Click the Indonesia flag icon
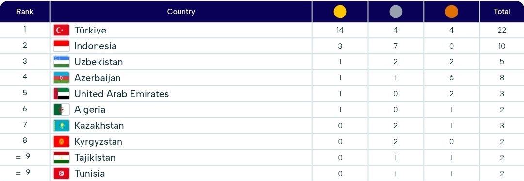Viewport: 524px width, 181px height. (62, 46)
